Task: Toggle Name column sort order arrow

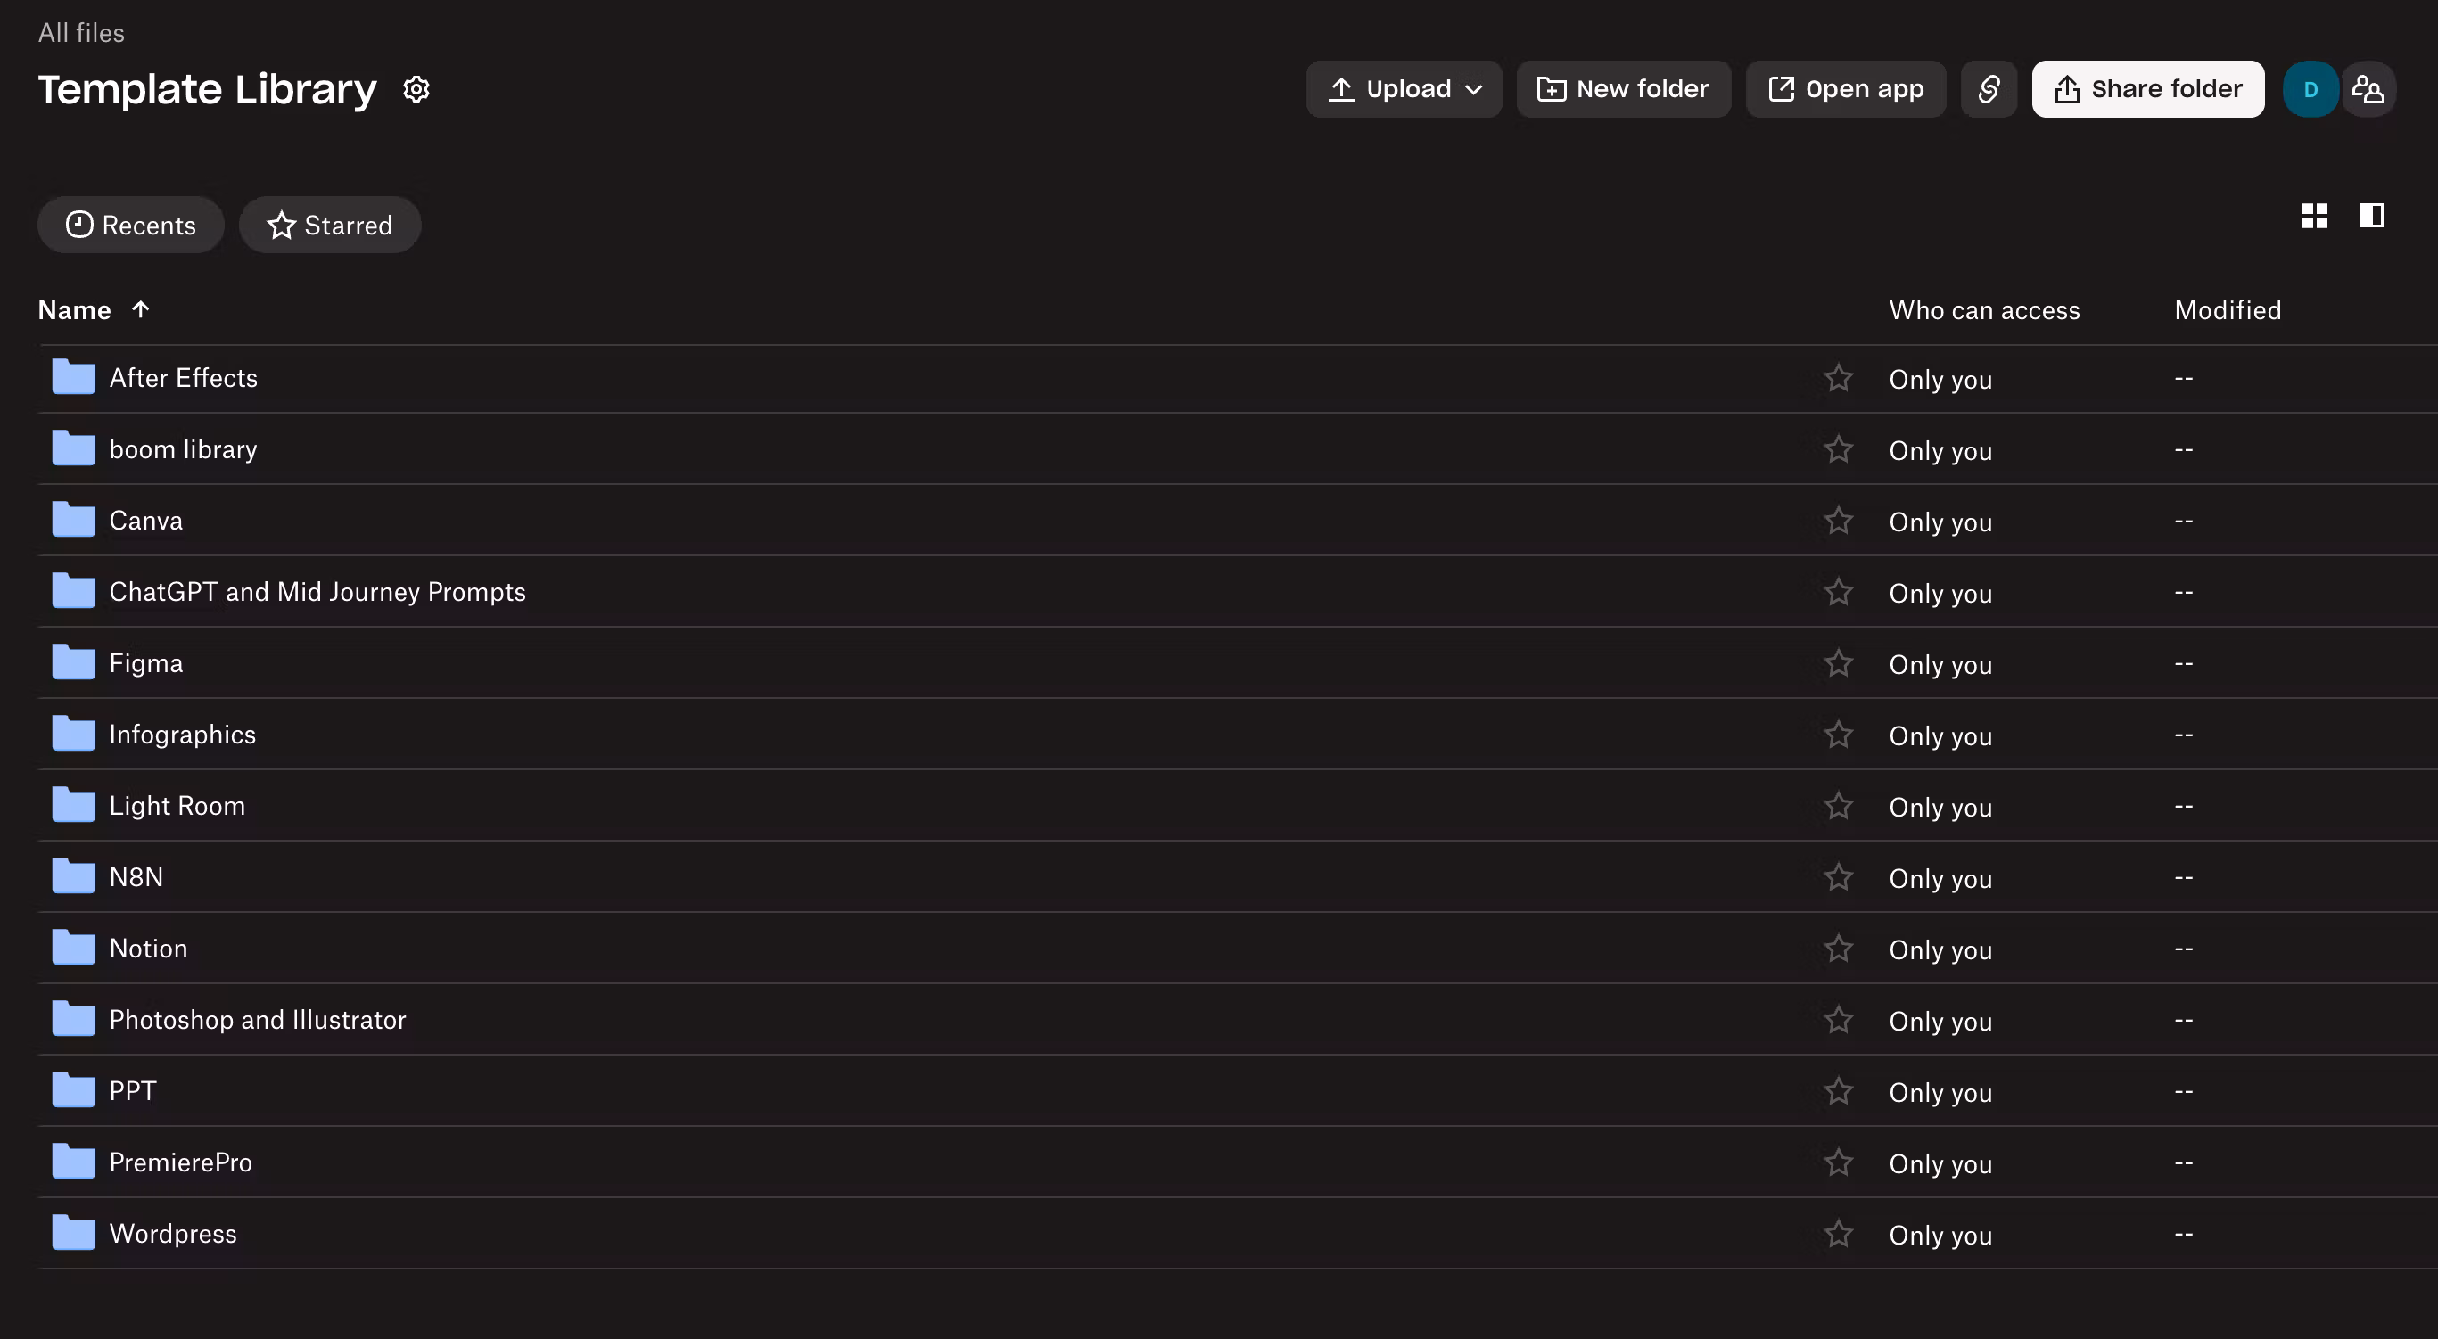Action: 140,309
